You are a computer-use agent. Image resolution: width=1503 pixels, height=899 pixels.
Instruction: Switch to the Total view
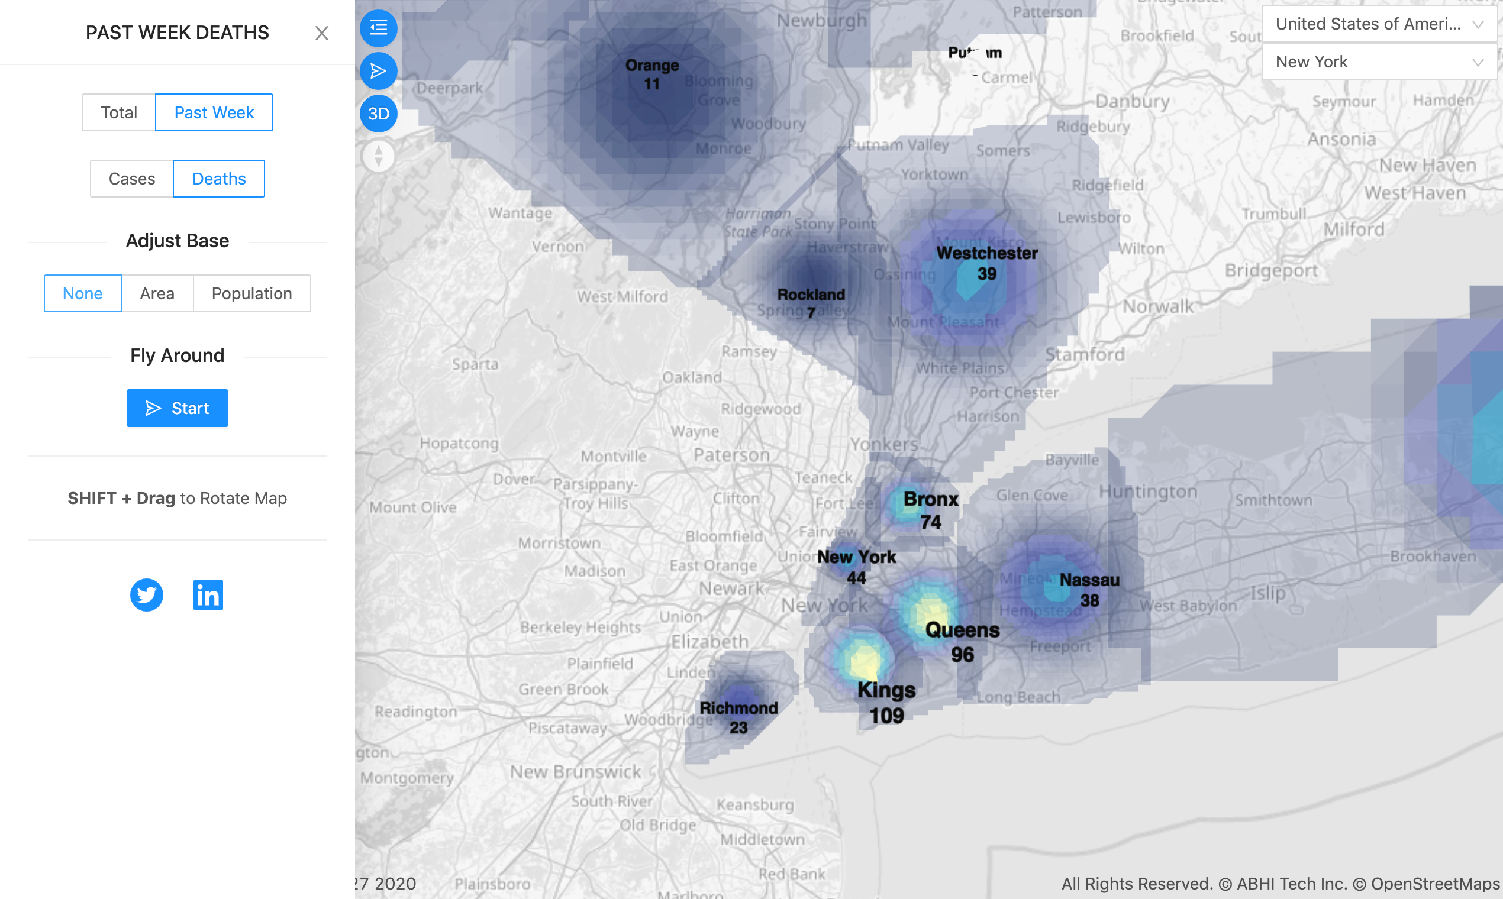click(x=119, y=112)
